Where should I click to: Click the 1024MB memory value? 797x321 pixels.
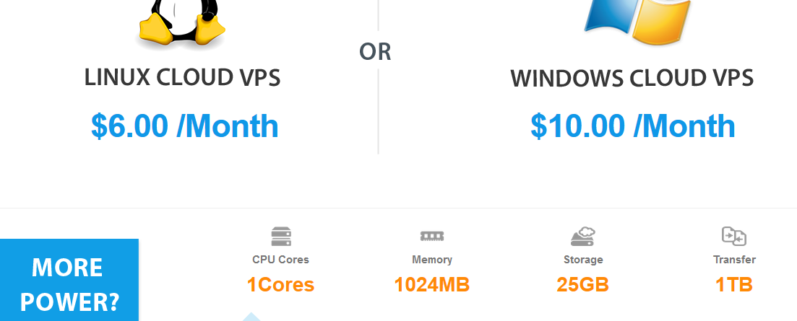tap(431, 285)
